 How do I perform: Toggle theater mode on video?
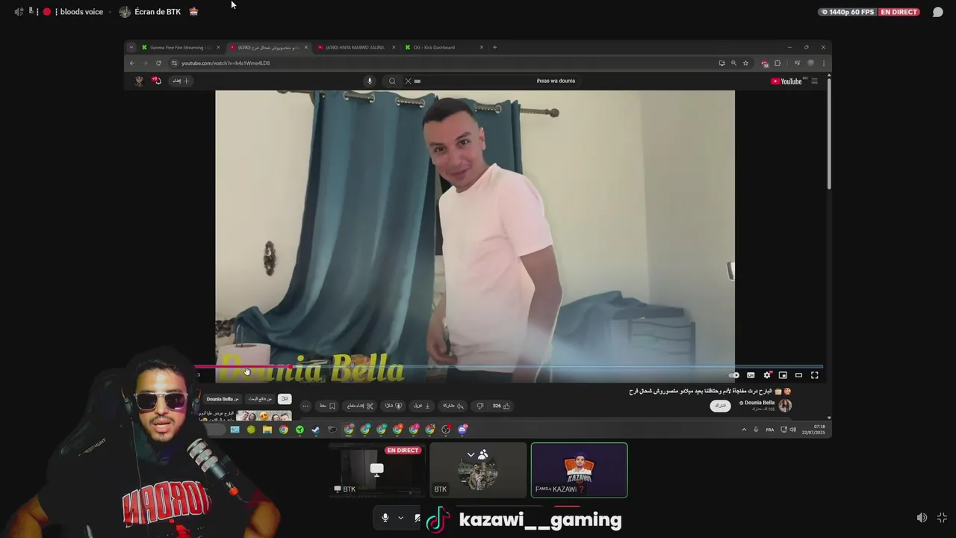pos(798,375)
